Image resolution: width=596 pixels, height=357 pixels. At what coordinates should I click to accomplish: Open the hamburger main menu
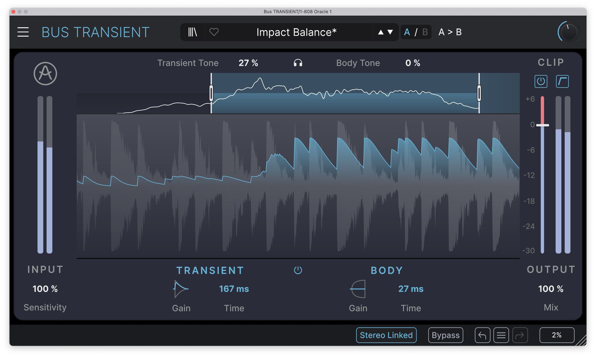23,32
